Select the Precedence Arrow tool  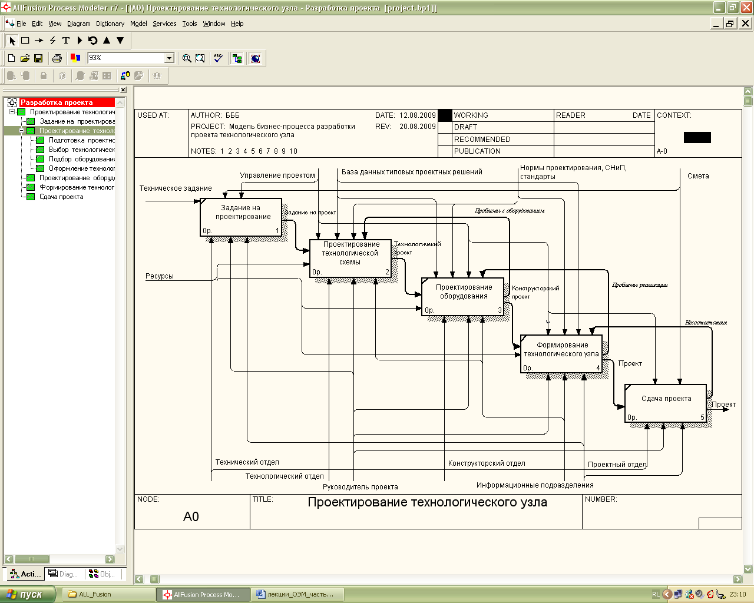point(39,41)
